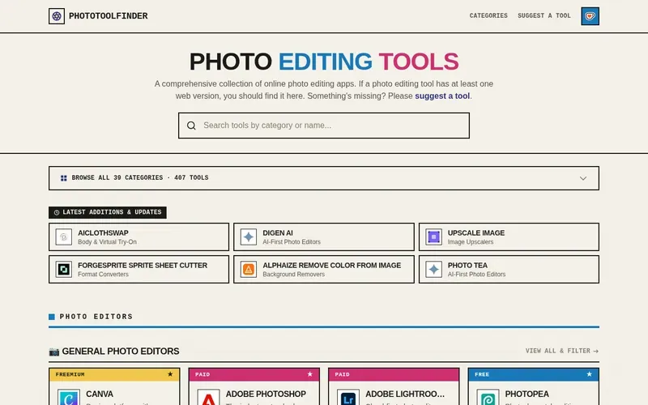Click the Adobe Photoshop tool name
This screenshot has width=648, height=405.
coord(266,394)
